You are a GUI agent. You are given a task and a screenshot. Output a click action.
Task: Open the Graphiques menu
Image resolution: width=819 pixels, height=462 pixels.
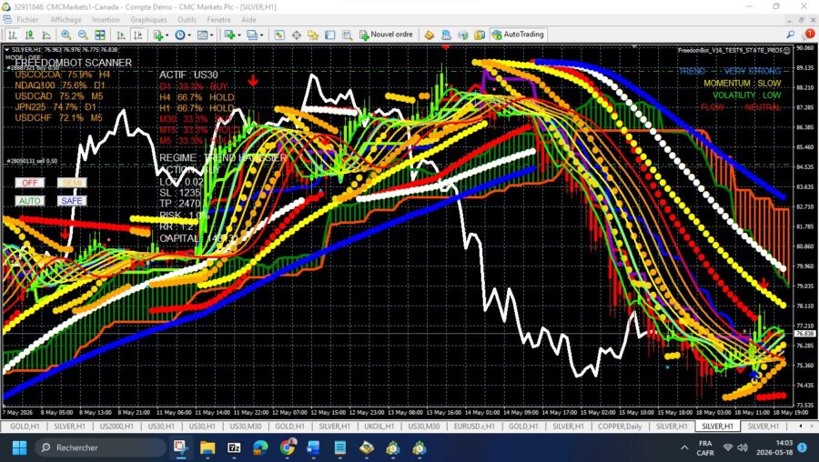pos(149,20)
